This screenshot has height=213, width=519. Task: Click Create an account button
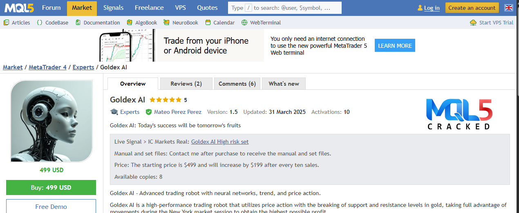click(x=472, y=8)
